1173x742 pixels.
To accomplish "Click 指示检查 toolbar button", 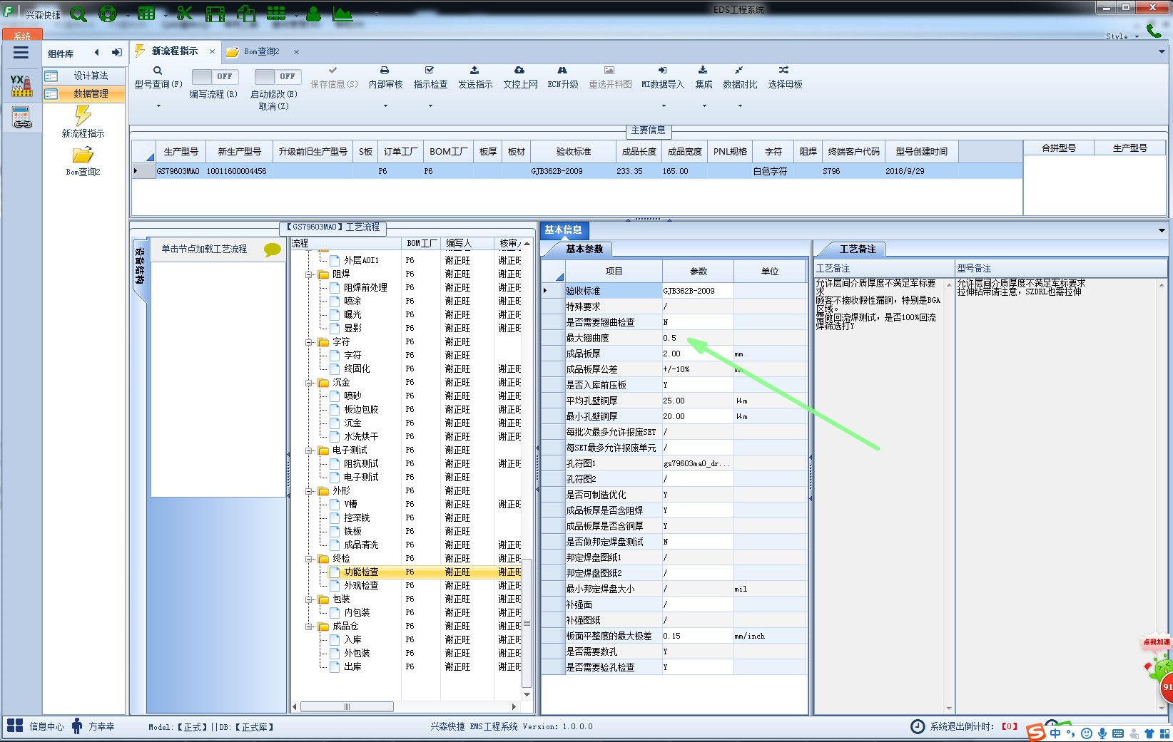I will (430, 78).
